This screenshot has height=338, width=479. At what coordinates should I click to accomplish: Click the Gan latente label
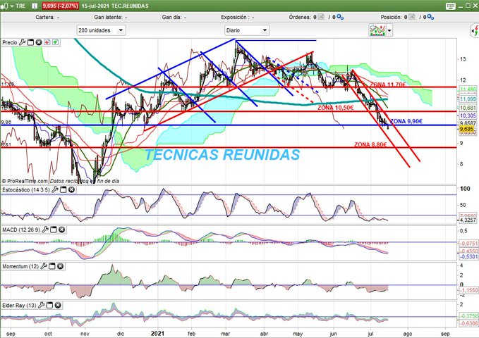pyautogui.click(x=108, y=18)
